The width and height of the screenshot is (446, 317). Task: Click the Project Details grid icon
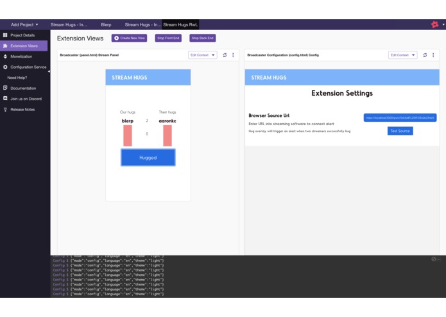tap(5, 35)
